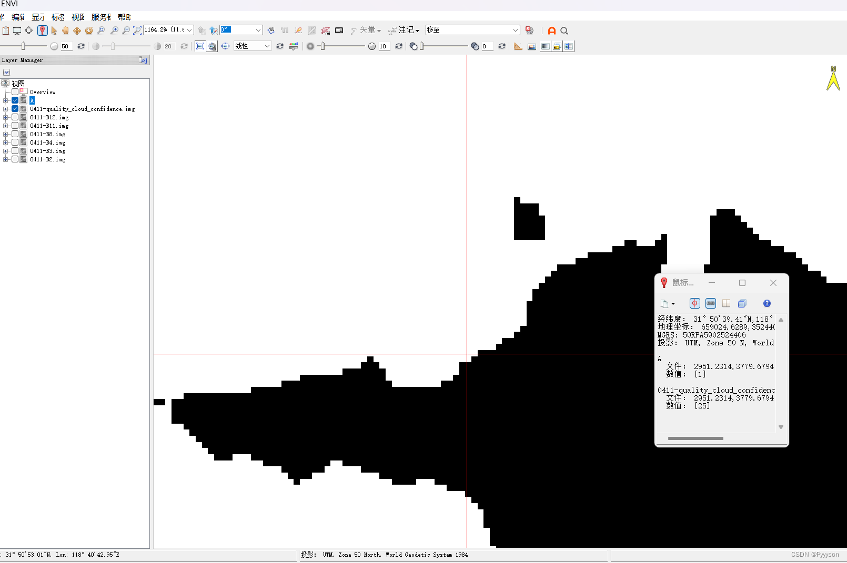The image size is (847, 563).
Task: Open the 标签 menu
Action: pos(58,17)
